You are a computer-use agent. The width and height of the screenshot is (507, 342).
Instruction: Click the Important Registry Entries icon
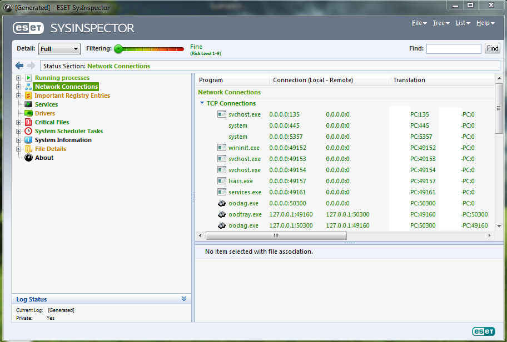(x=28, y=95)
